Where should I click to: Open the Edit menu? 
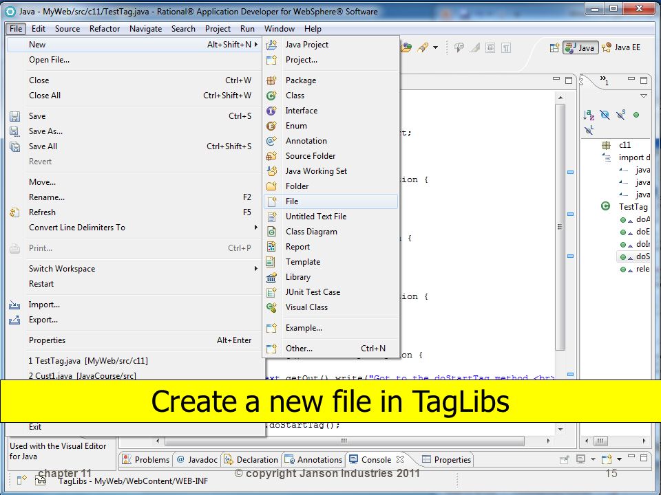tap(39, 29)
